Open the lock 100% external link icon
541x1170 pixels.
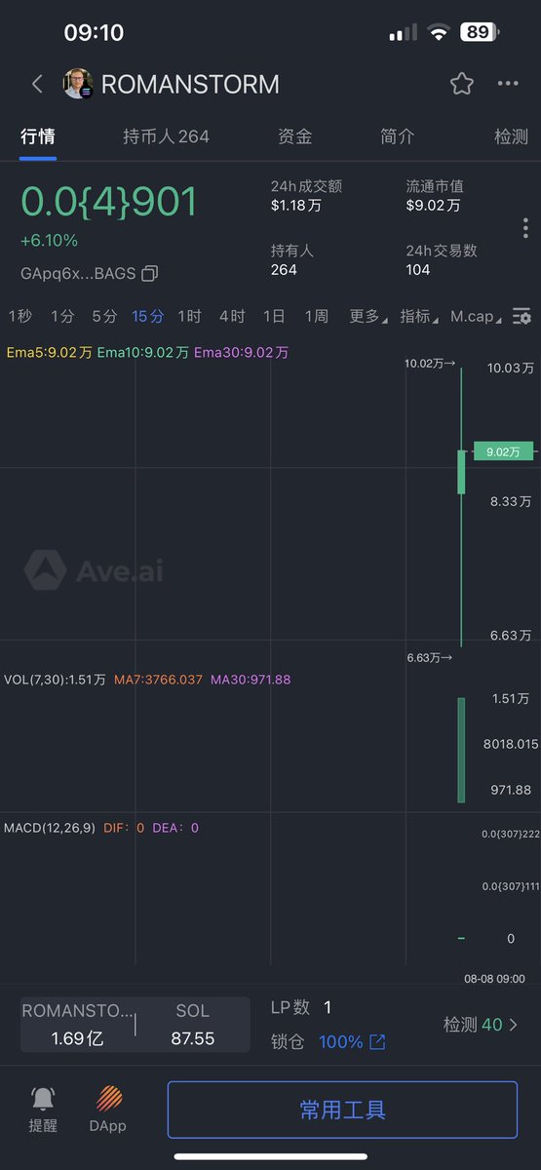377,1042
